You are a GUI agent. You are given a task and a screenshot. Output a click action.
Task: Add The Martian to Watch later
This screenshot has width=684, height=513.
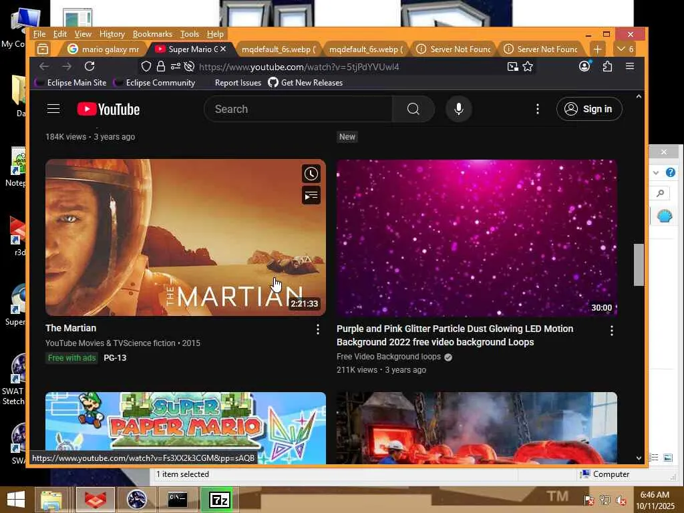[311, 174]
